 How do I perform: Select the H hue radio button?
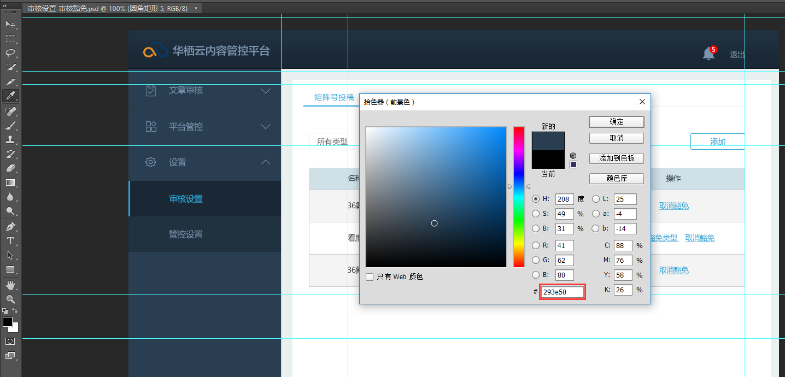click(x=536, y=199)
